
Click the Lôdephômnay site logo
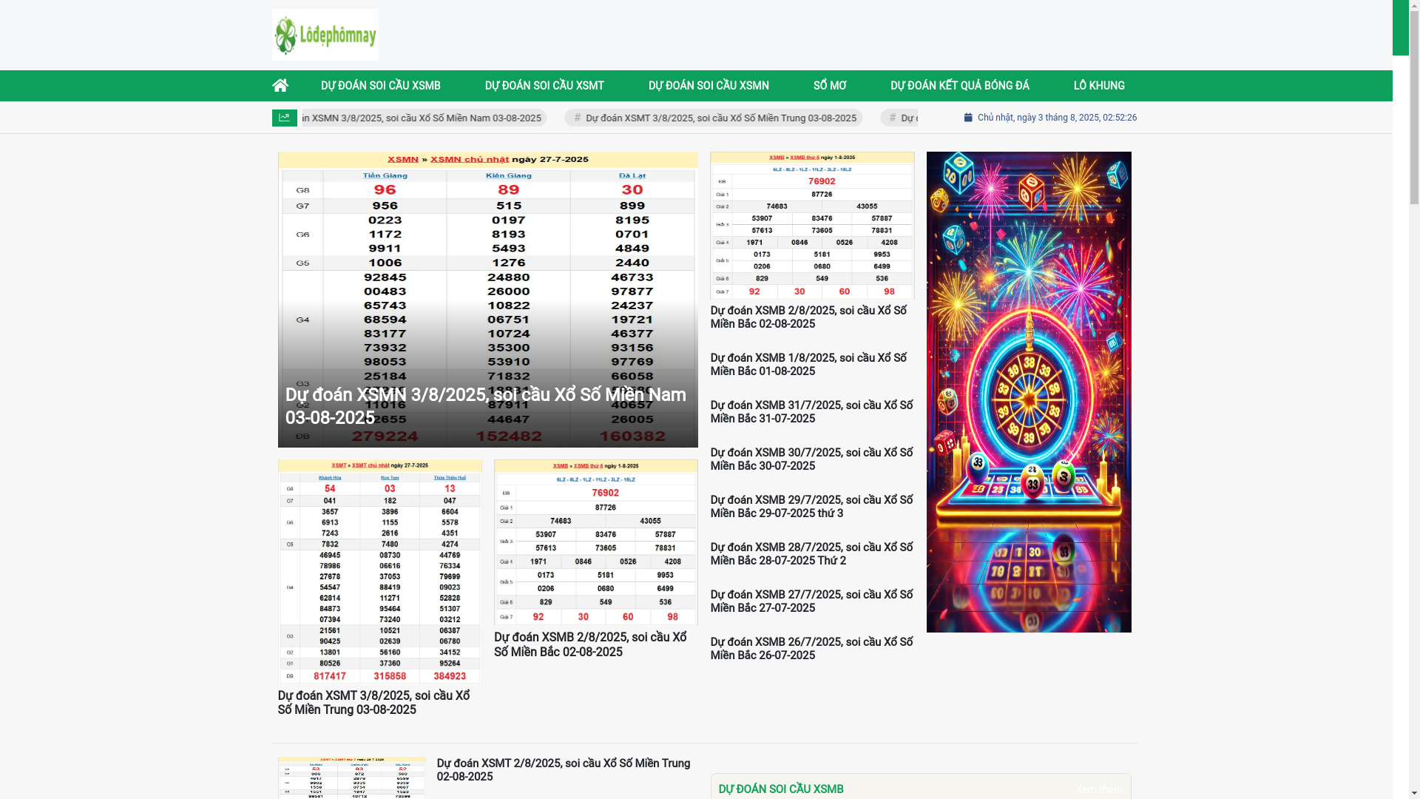tap(325, 35)
